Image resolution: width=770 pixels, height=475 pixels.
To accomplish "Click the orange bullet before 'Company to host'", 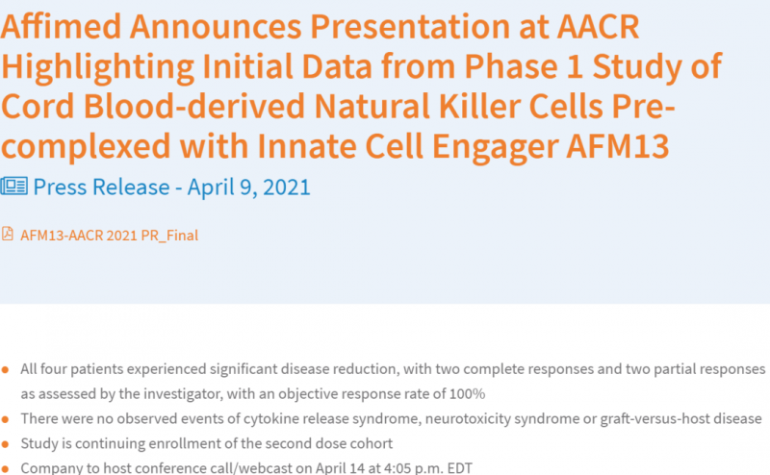I will [6, 469].
